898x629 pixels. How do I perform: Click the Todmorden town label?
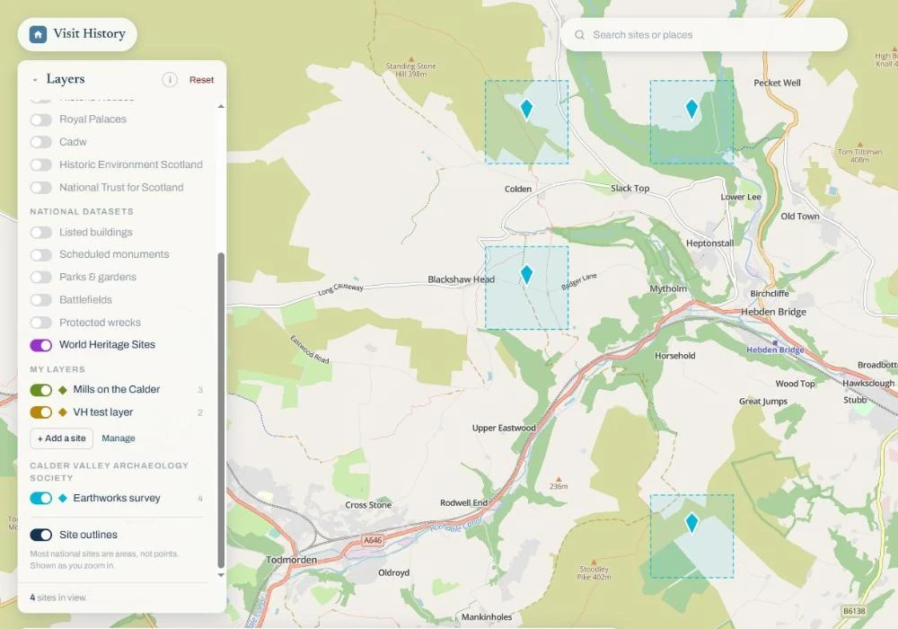tap(291, 560)
